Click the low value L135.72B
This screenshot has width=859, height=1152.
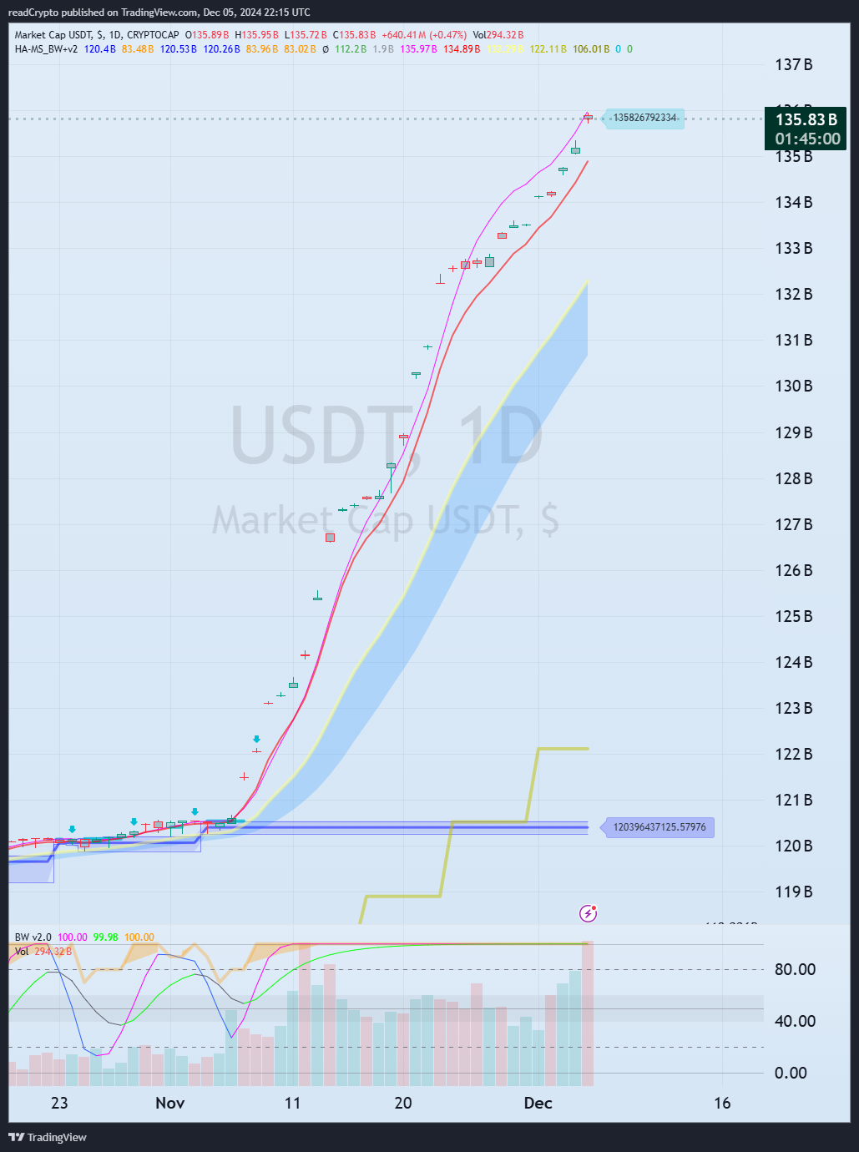(x=305, y=35)
